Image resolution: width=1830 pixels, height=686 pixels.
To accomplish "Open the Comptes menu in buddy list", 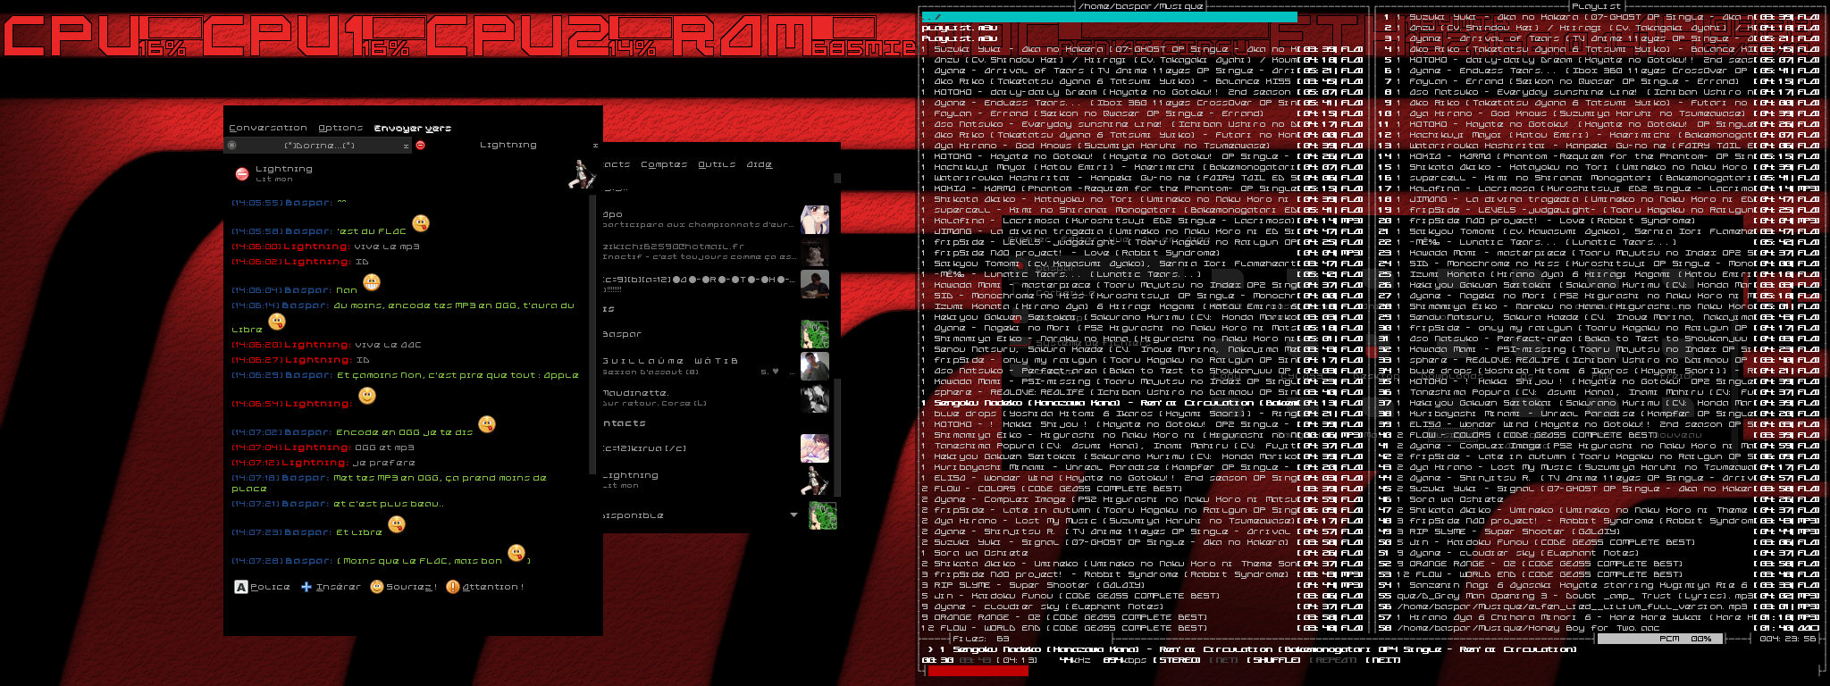I will pos(664,164).
